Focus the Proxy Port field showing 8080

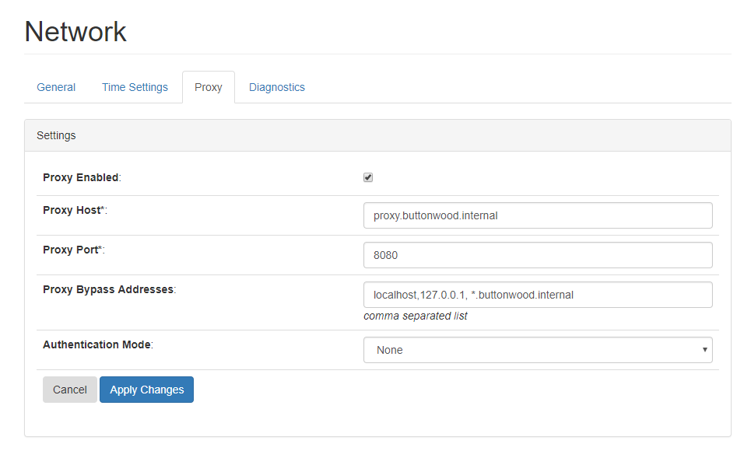pyautogui.click(x=538, y=255)
